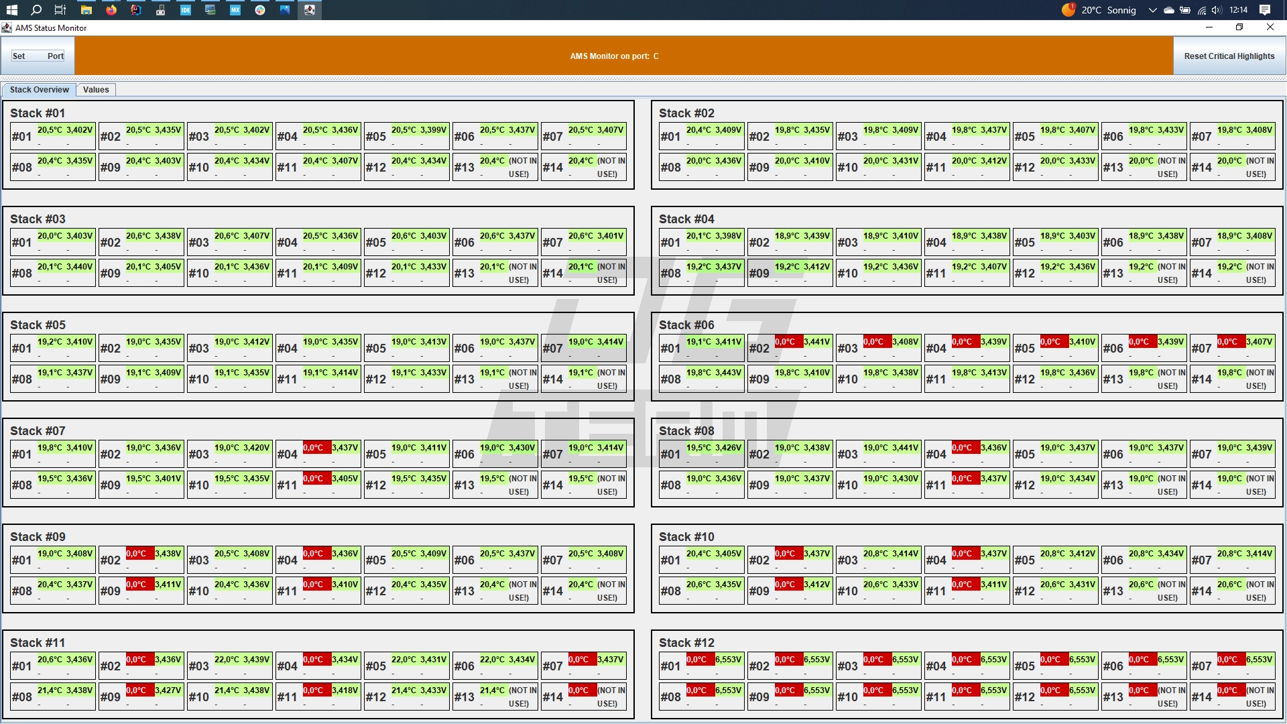Open the blue 'IDE' taskbar icon
This screenshot has height=724, width=1287.
pos(186,10)
